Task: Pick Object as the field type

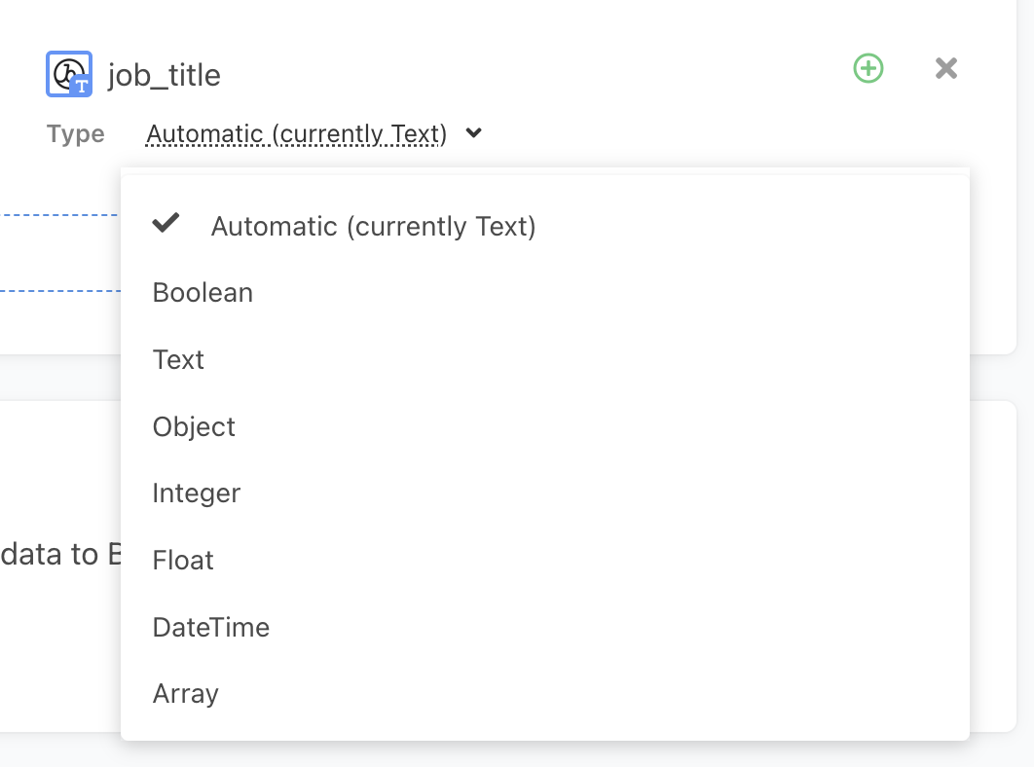Action: tap(194, 427)
